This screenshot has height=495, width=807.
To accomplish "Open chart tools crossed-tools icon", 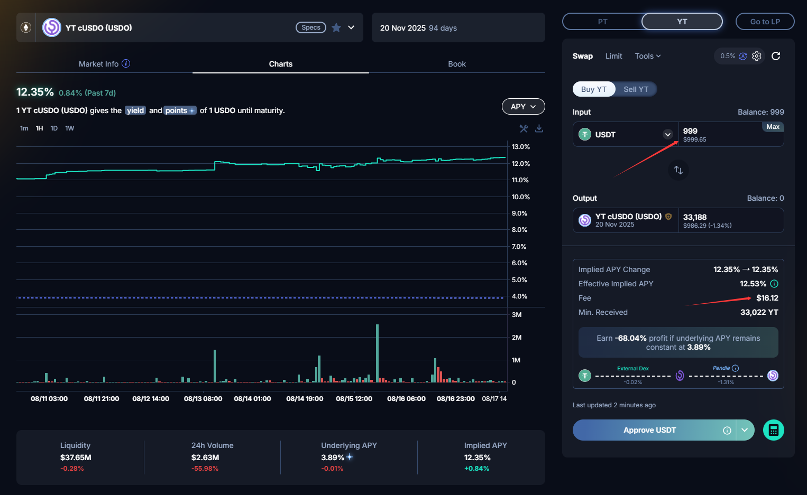I will [x=524, y=128].
